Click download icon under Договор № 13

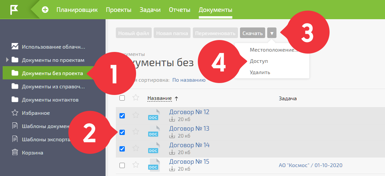point(172,136)
